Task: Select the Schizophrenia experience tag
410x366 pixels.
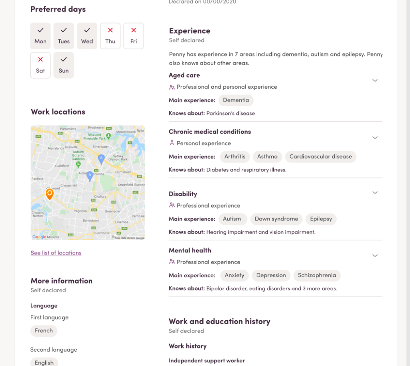Action: [x=317, y=275]
